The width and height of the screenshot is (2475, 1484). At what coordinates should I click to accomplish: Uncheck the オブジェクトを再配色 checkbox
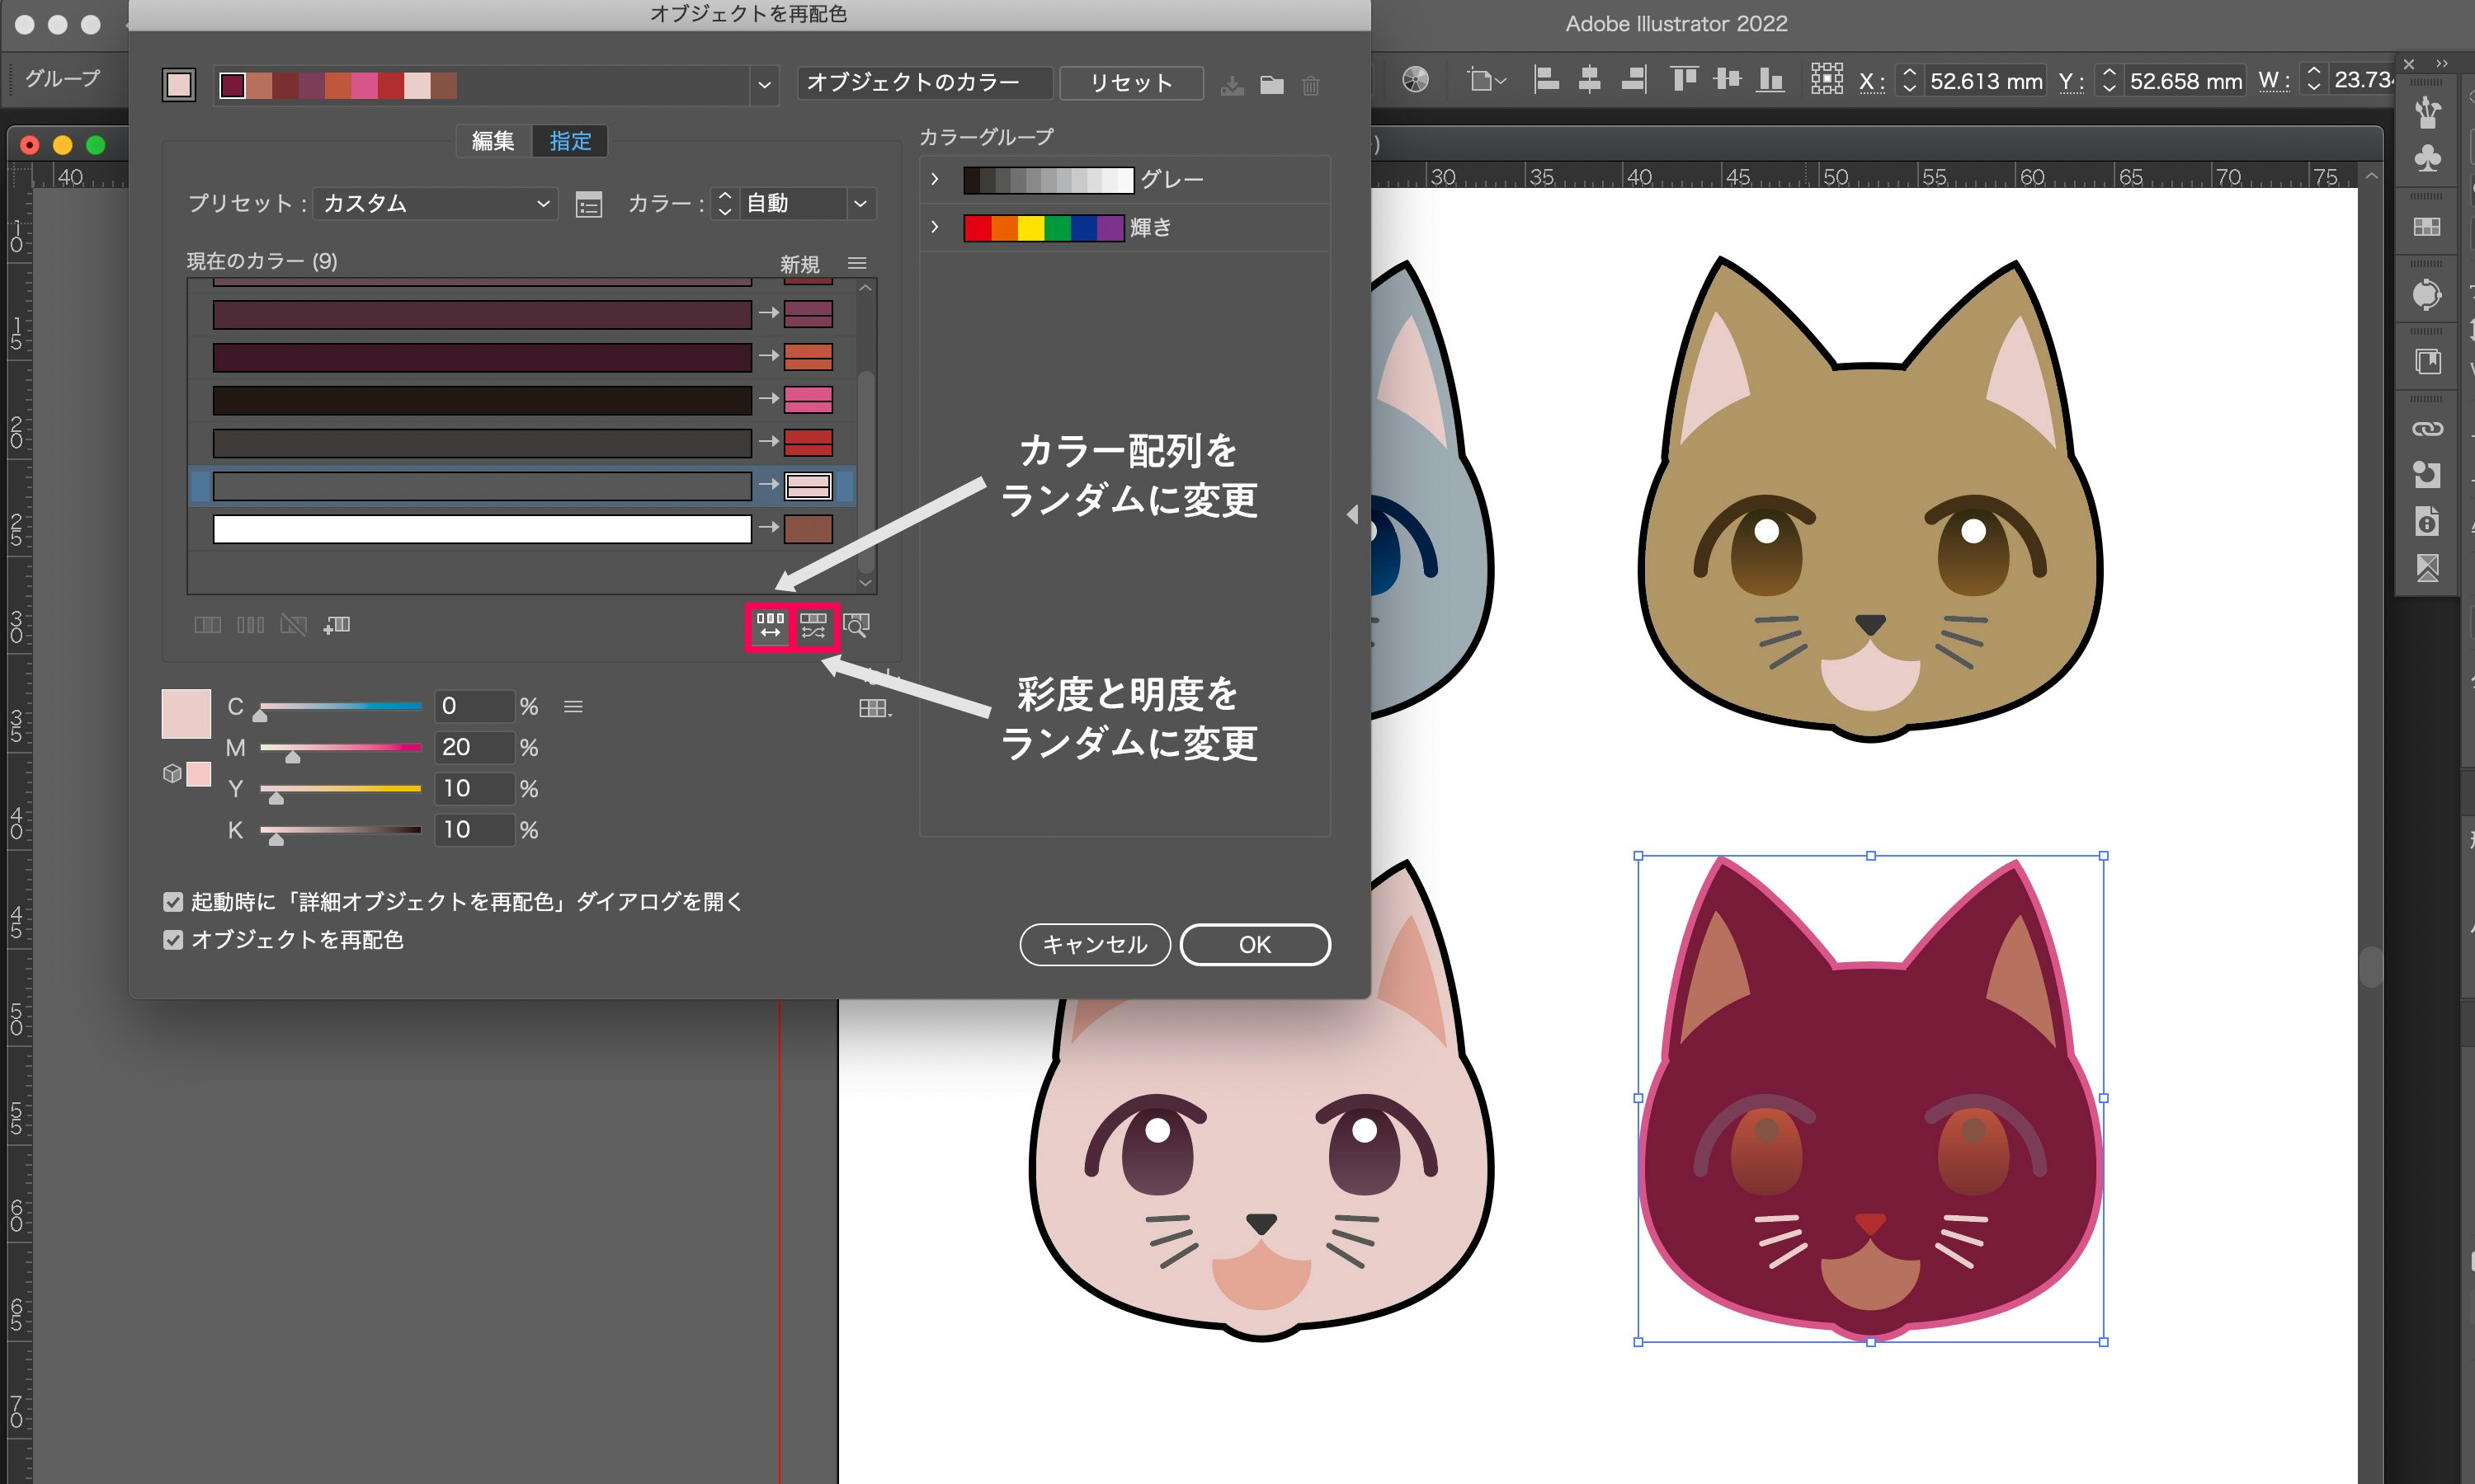173,940
